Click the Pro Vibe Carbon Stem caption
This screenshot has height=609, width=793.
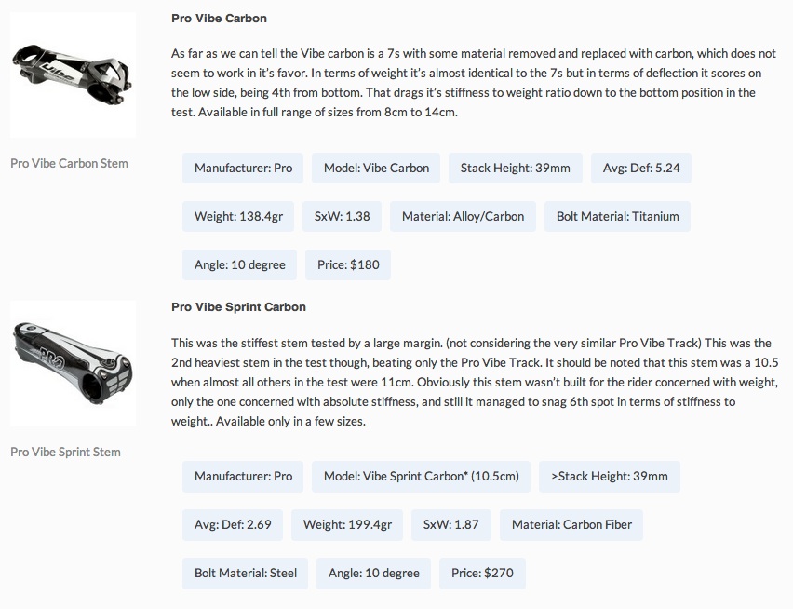(x=70, y=163)
